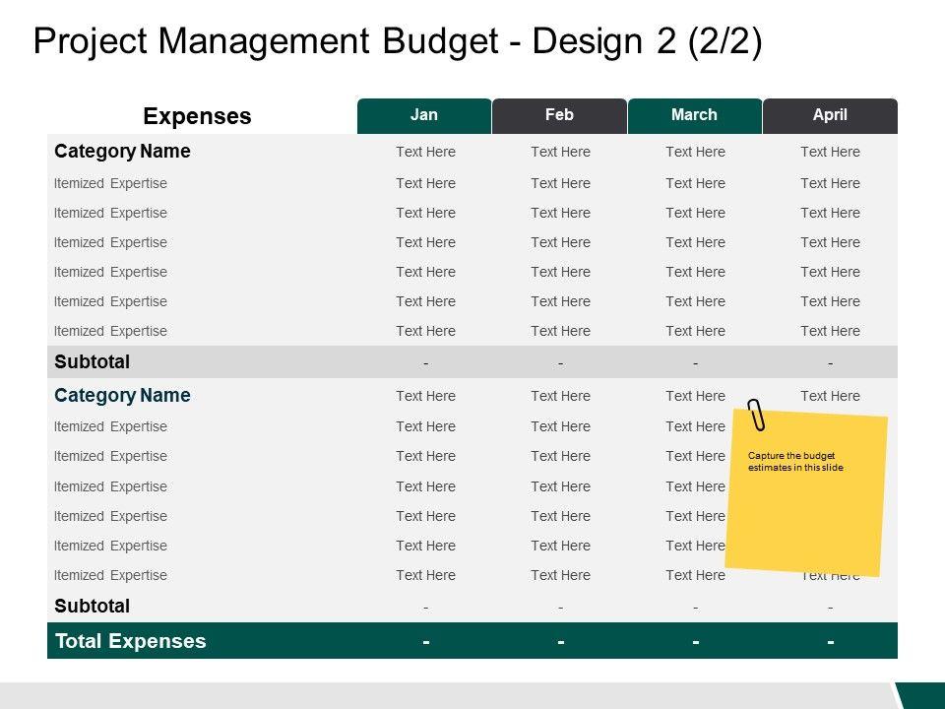Choose the April column header
This screenshot has width=945, height=709.
tap(830, 115)
